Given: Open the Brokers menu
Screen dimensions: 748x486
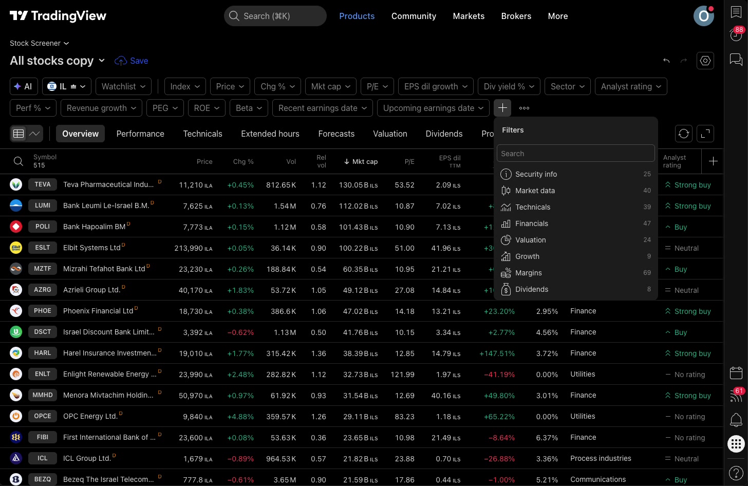Looking at the screenshot, I should [x=516, y=16].
